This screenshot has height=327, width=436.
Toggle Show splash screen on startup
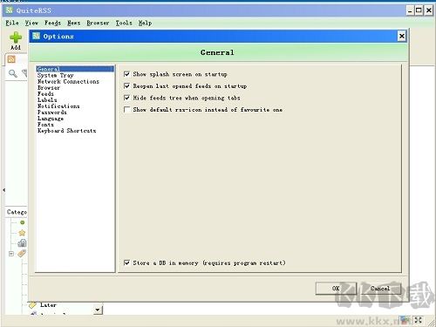(x=126, y=74)
